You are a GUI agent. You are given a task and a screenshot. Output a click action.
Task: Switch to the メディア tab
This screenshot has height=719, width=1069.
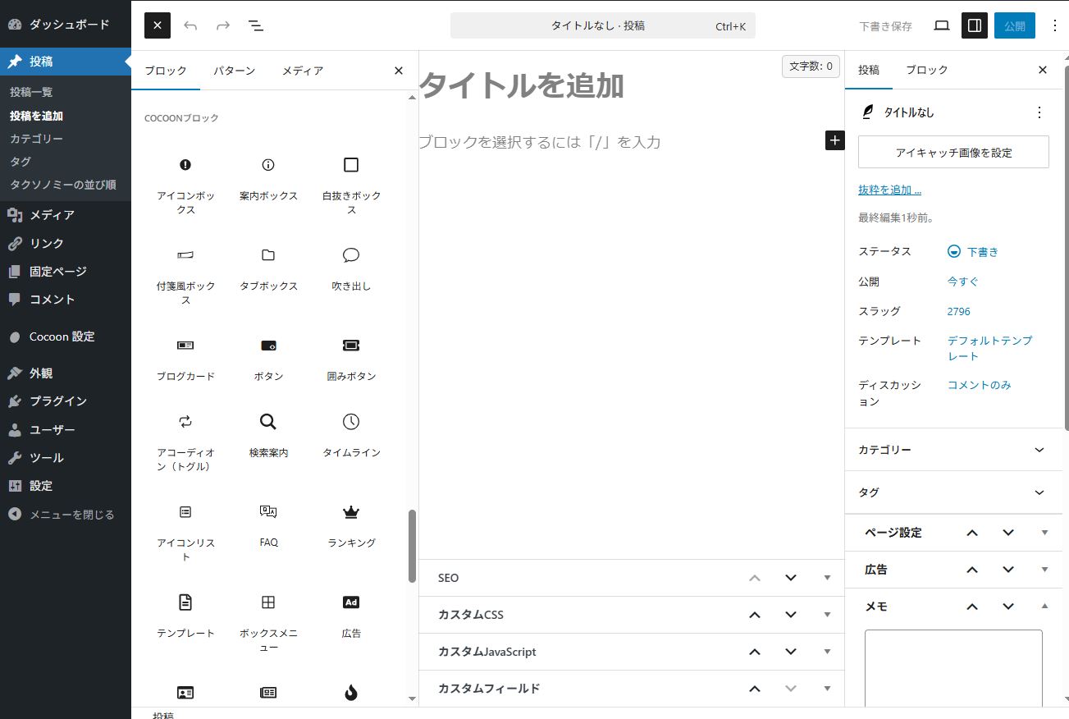[x=303, y=71]
